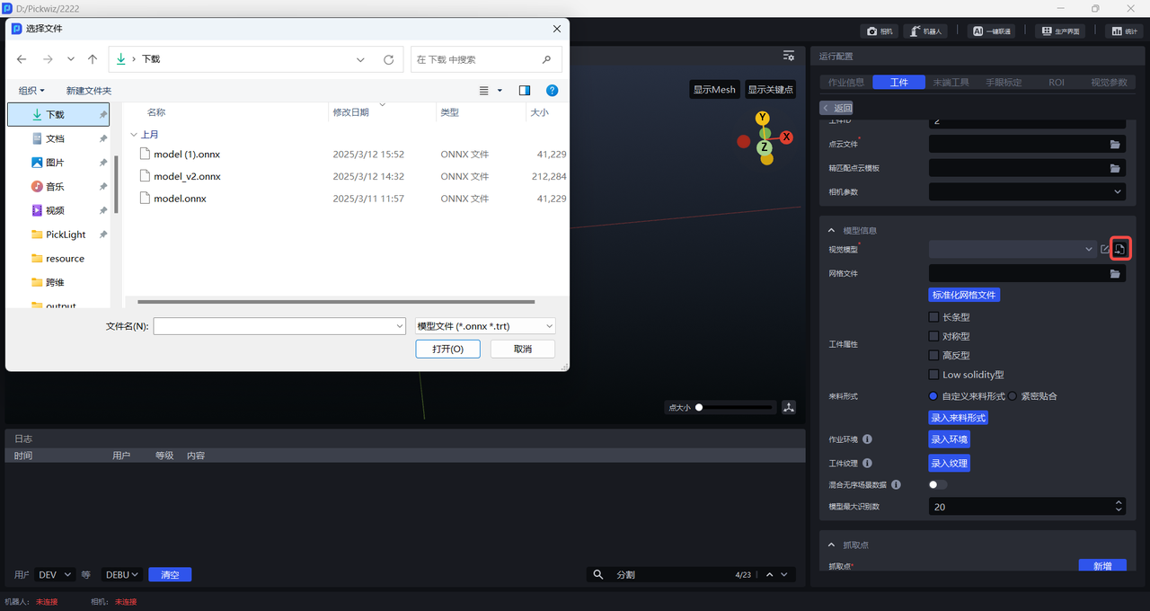Click the 标准化网格文件 button
This screenshot has height=611, width=1150.
click(963, 295)
